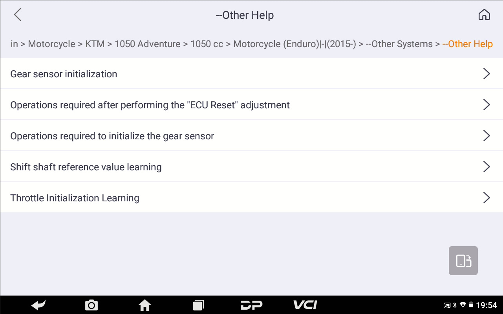Jump to 1050 Adventure breadcrumb
Image resolution: width=503 pixels, height=314 pixels.
148,44
